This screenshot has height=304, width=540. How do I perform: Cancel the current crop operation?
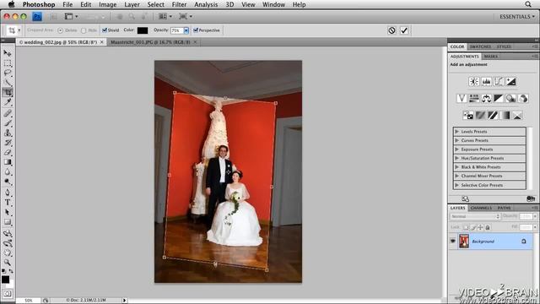pos(391,30)
